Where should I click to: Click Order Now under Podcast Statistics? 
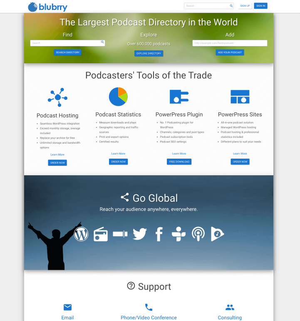pos(118,162)
